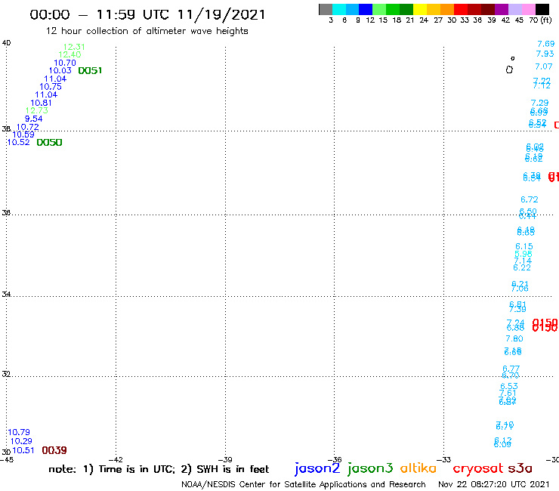Click the blue reading 10.70
Image resolution: width=559 pixels, height=491 pixels.
pos(65,63)
